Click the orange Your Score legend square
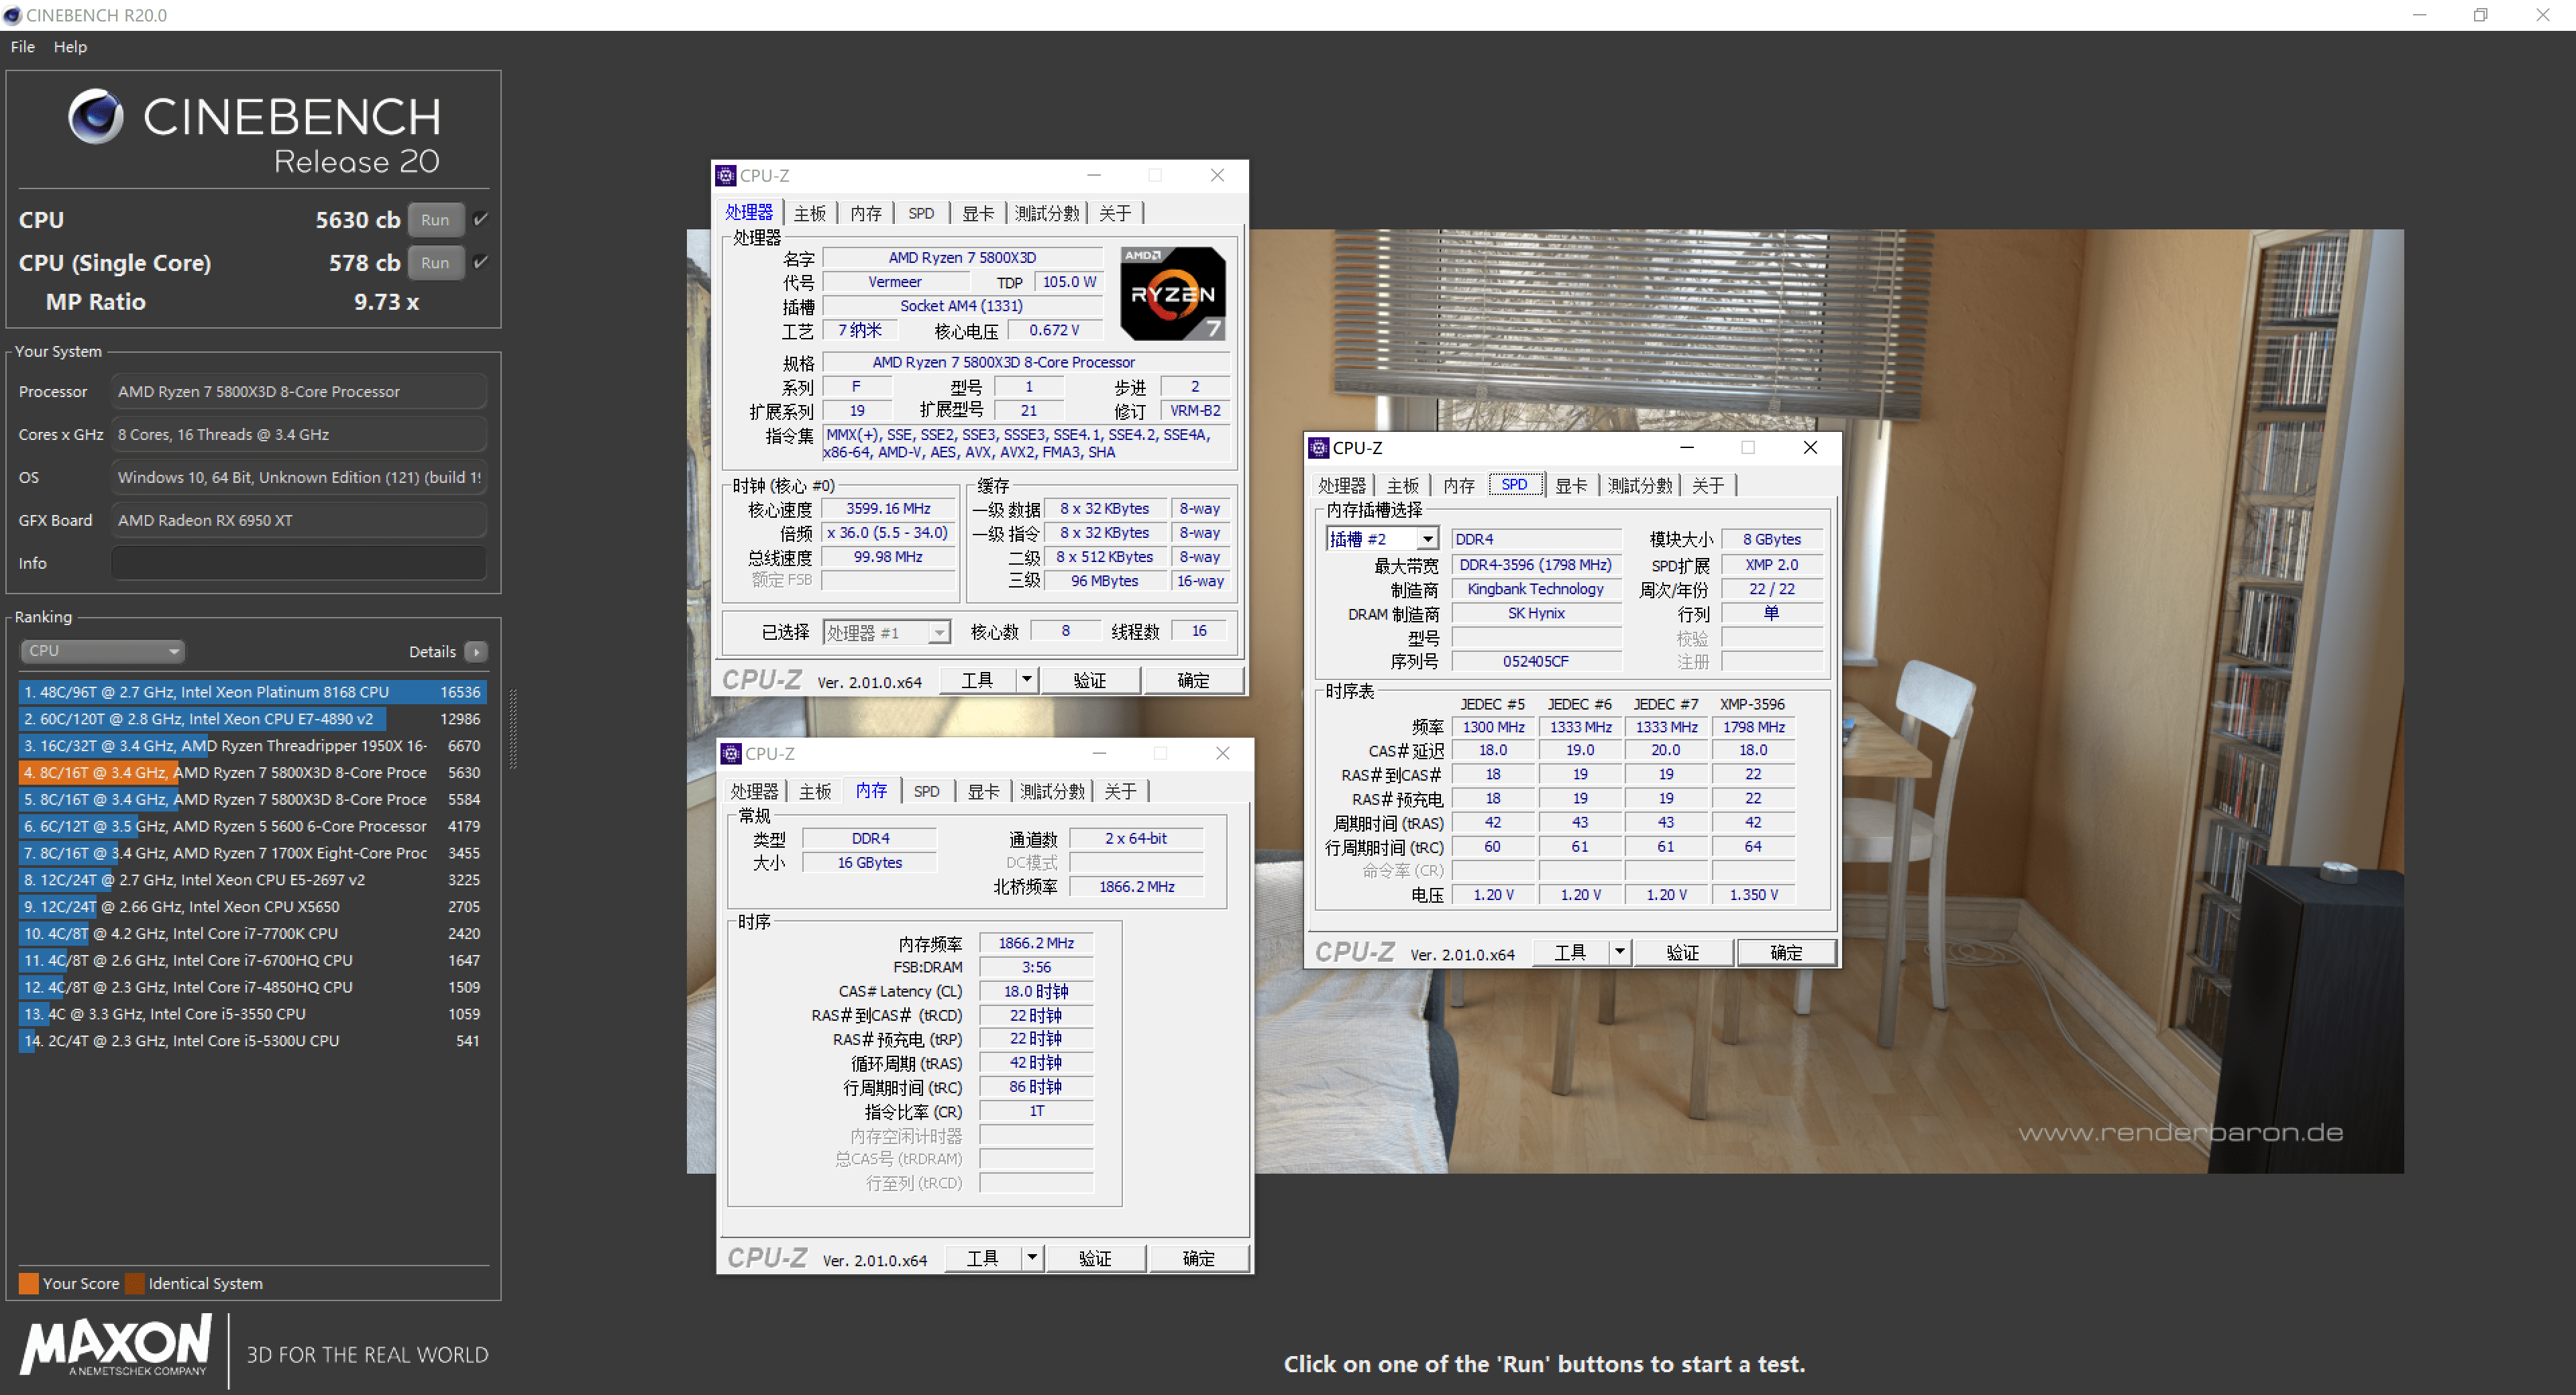Screen dimensions: 2576x1395 [28, 1283]
